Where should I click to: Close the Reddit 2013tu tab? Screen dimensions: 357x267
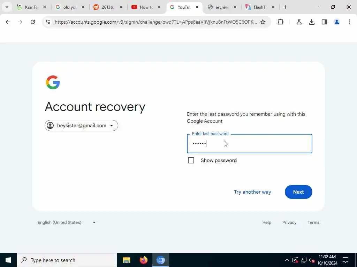pyautogui.click(x=121, y=7)
